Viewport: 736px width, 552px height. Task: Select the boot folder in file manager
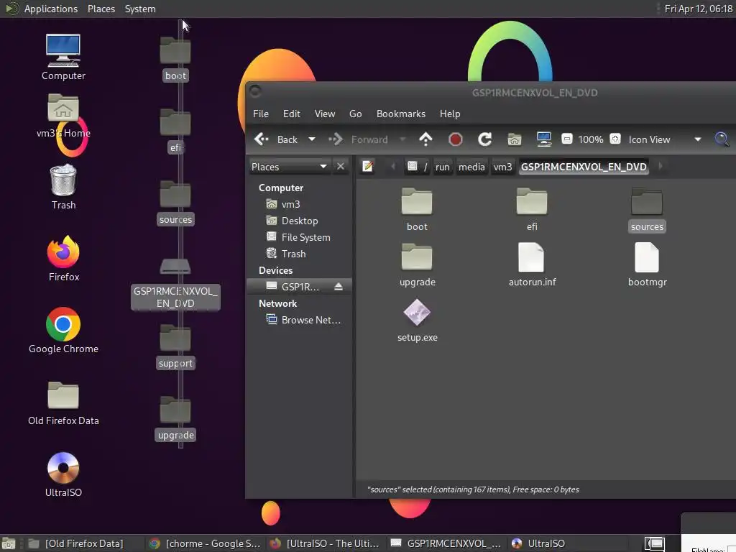click(417, 209)
